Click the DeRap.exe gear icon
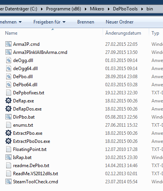Viewport: 163px width, 191px height. 8,101
